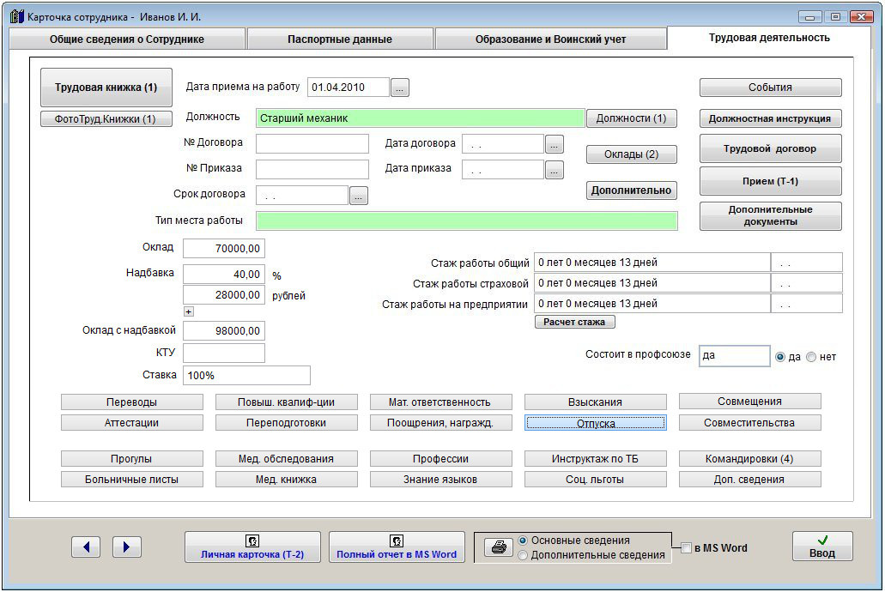Select the 'да' union membership radio
Viewport: 885px width, 592px height.
(x=780, y=357)
